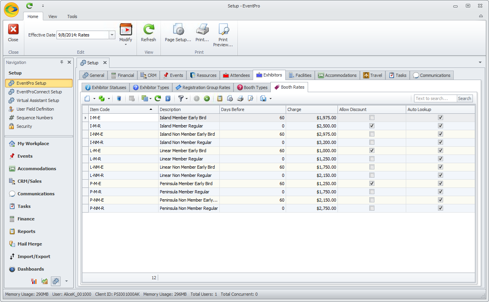Click the red Close button in ribbon
489x302 pixels.
13,33
